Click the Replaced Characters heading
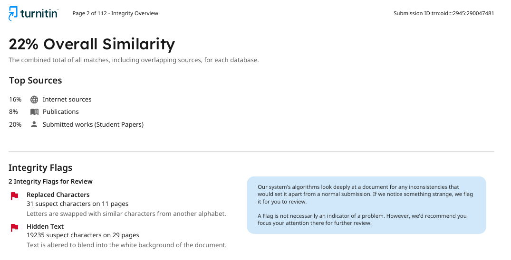Screen dimensions: 511x260 click(x=58, y=195)
